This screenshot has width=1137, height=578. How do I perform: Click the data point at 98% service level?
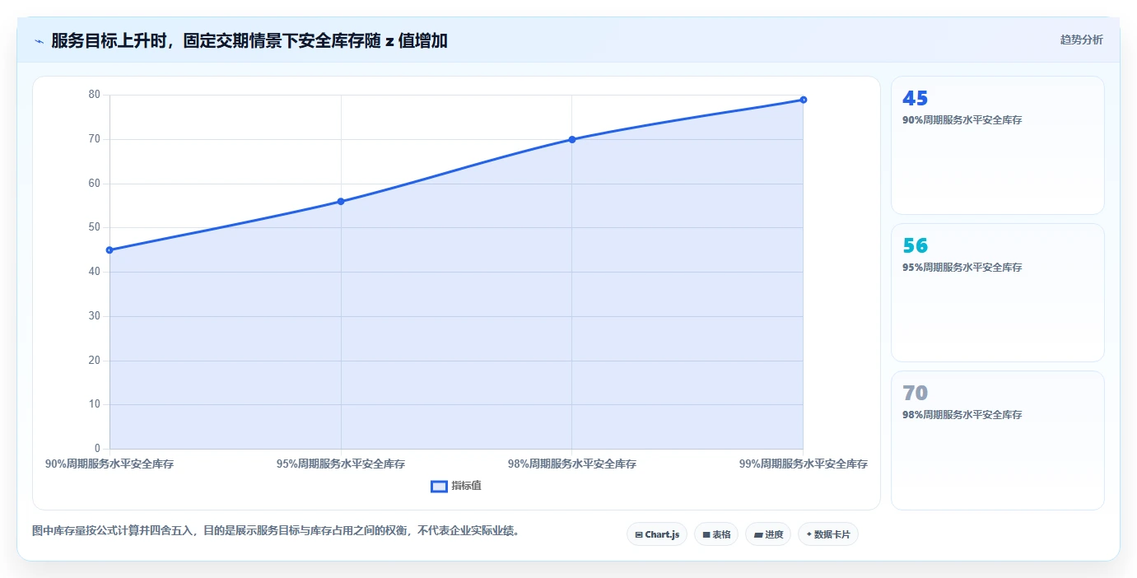(x=572, y=139)
